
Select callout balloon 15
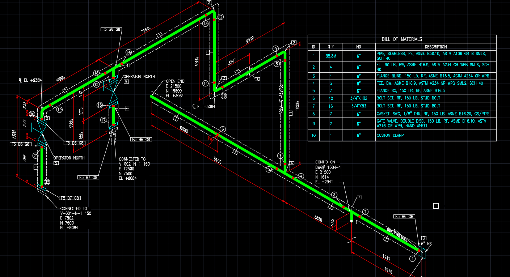tap(96, 84)
